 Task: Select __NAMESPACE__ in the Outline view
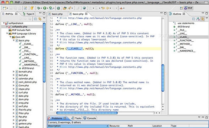click(x=187, y=51)
